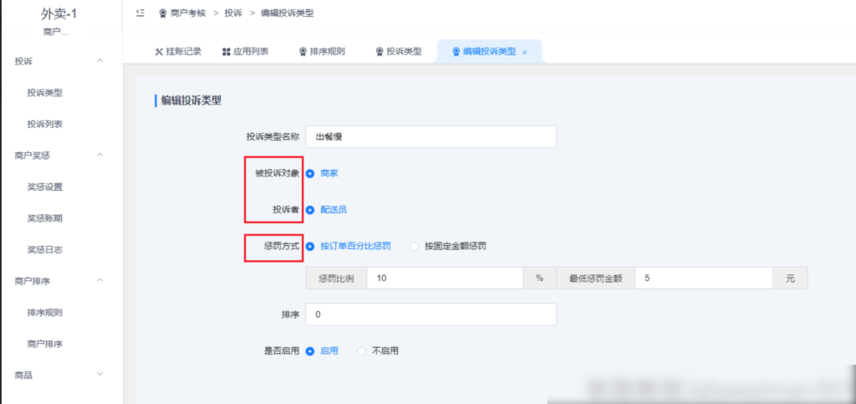Collapse the 投诉 sidebar section
856x404 pixels.
pos(100,61)
